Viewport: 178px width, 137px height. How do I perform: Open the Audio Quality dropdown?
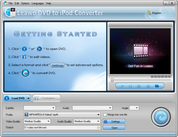[x=98, y=121]
